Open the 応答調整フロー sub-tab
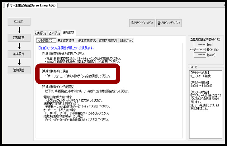Screen dimensions: 227x146 [46, 40]
